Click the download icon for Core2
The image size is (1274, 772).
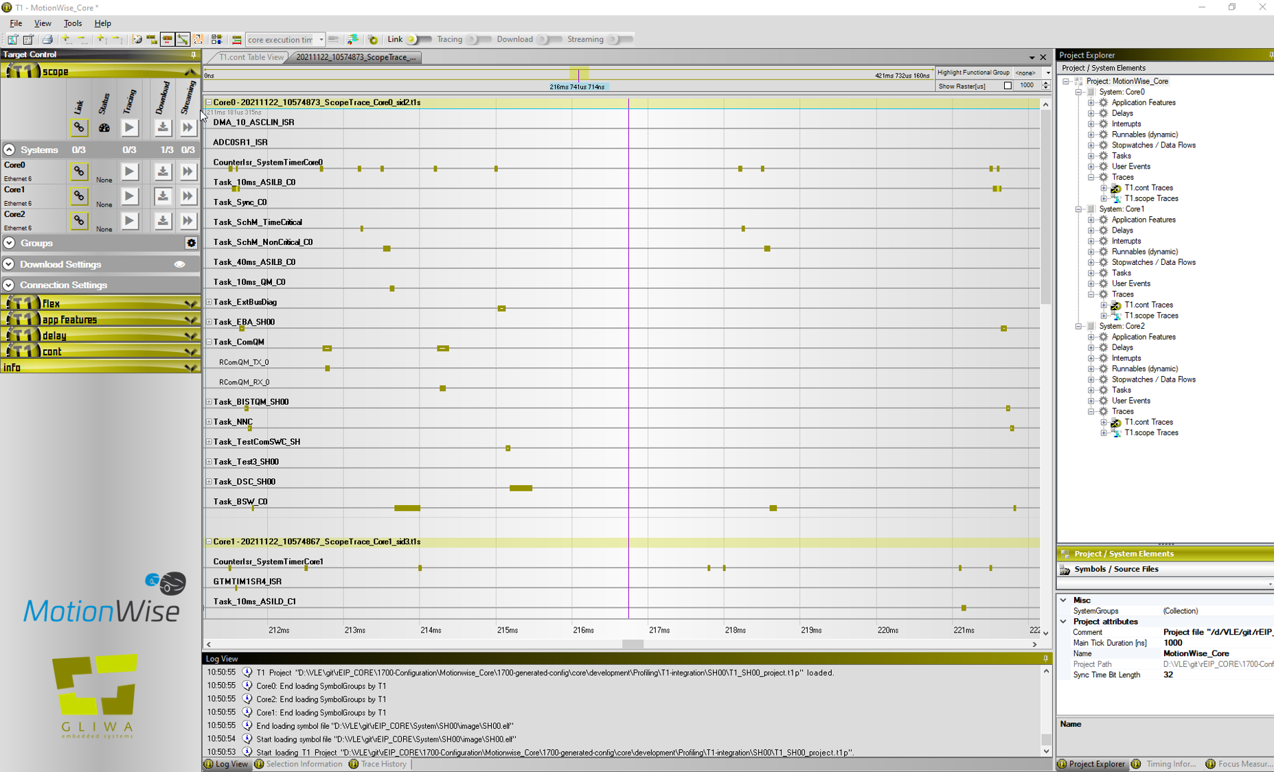pos(162,221)
